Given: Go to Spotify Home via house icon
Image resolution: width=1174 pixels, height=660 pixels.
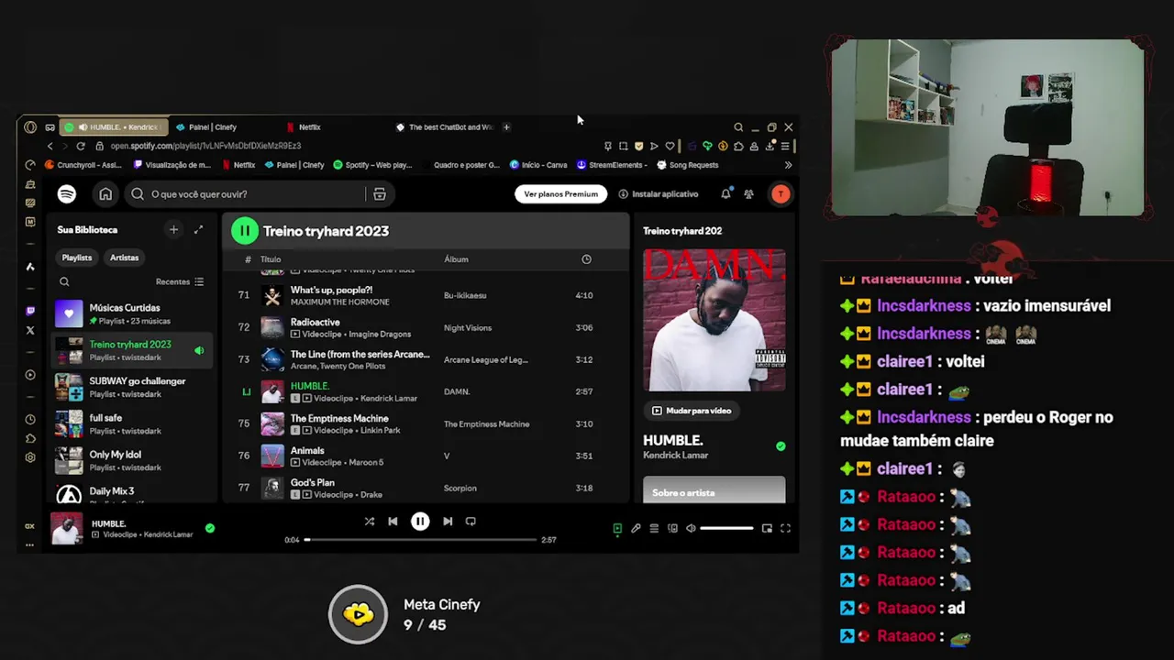Looking at the screenshot, I should (x=105, y=194).
